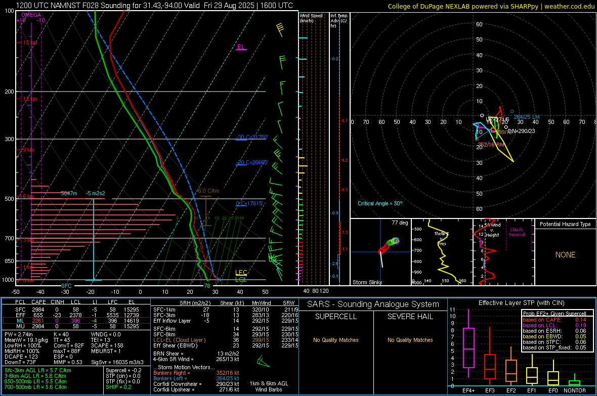The width and height of the screenshot is (597, 396).
Task: Click the "Sfc-3km AGL LR = 5.7 C/km" line
Action: point(38,370)
